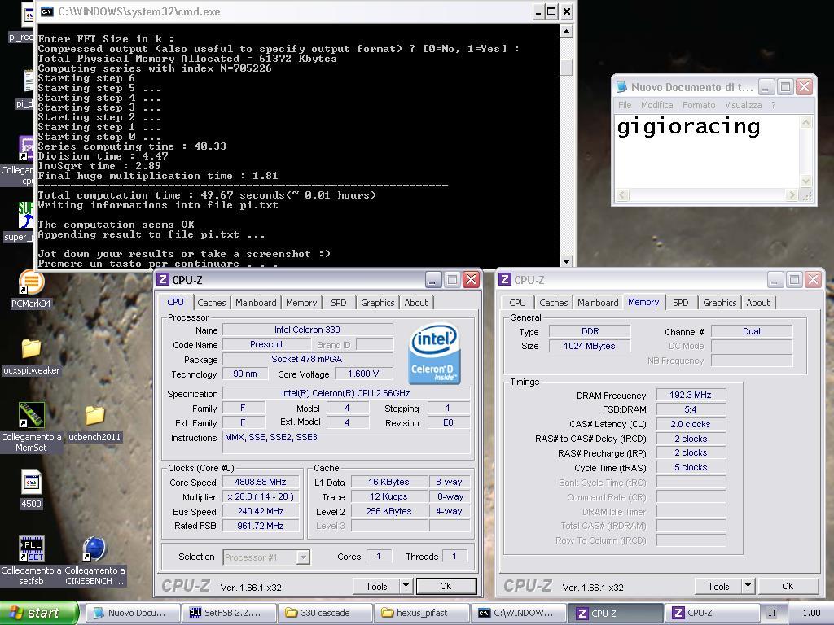The image size is (834, 625).
Task: Click the CPU-Z title bar icon of right window
Action: tap(505, 280)
